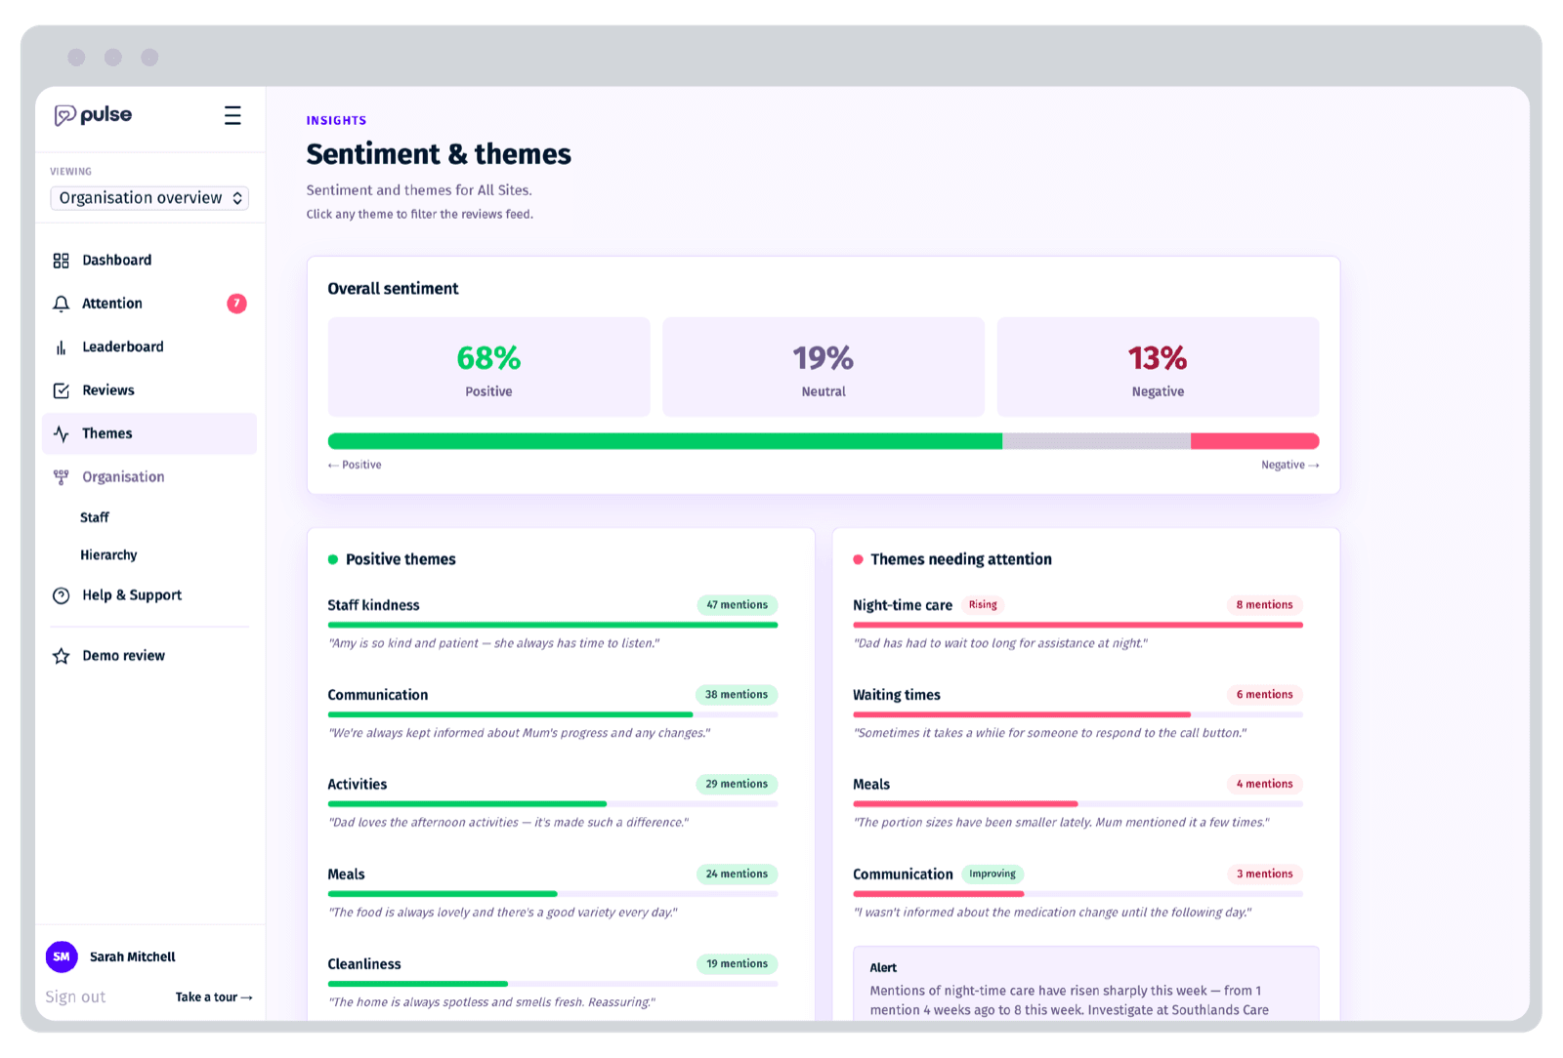Click the Alert box heading
1563x1058 pixels.
pos(883,968)
